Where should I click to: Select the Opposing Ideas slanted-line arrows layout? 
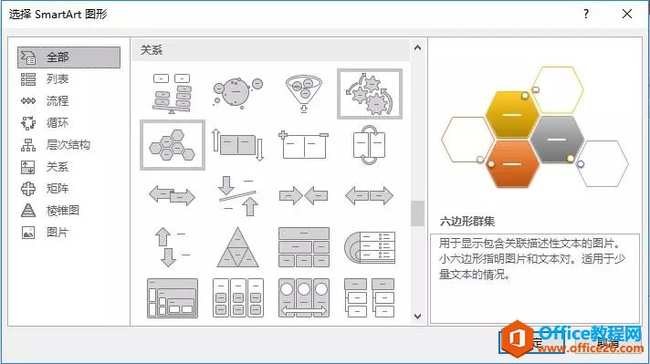[237, 195]
